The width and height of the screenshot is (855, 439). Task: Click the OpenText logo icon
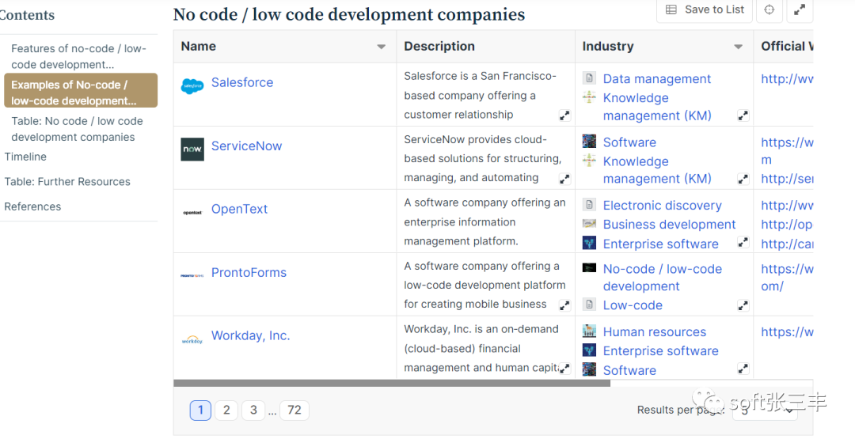(x=192, y=212)
